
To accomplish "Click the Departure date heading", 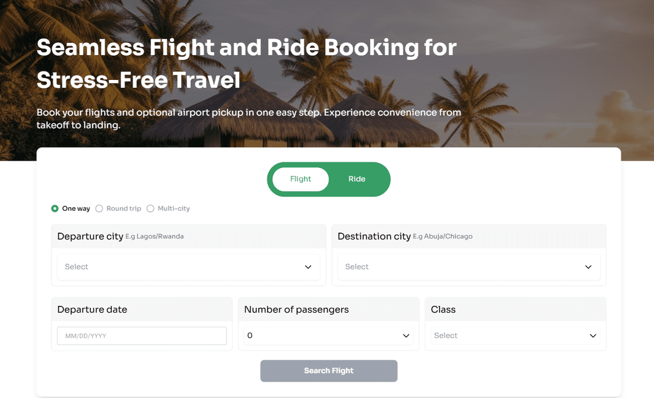I will tap(92, 310).
